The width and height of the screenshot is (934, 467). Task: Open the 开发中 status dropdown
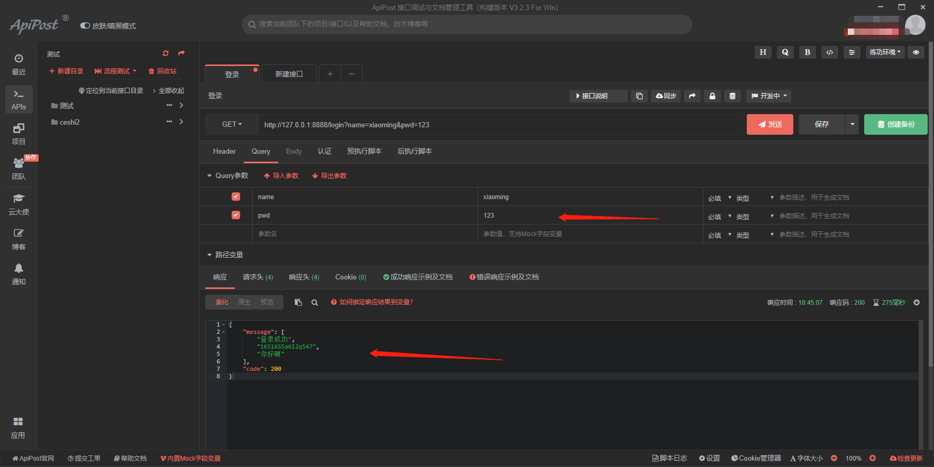click(769, 96)
